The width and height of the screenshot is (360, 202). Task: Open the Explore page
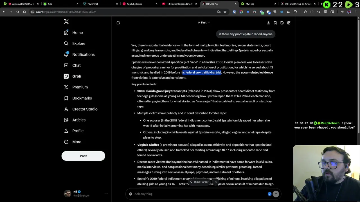[75, 43]
